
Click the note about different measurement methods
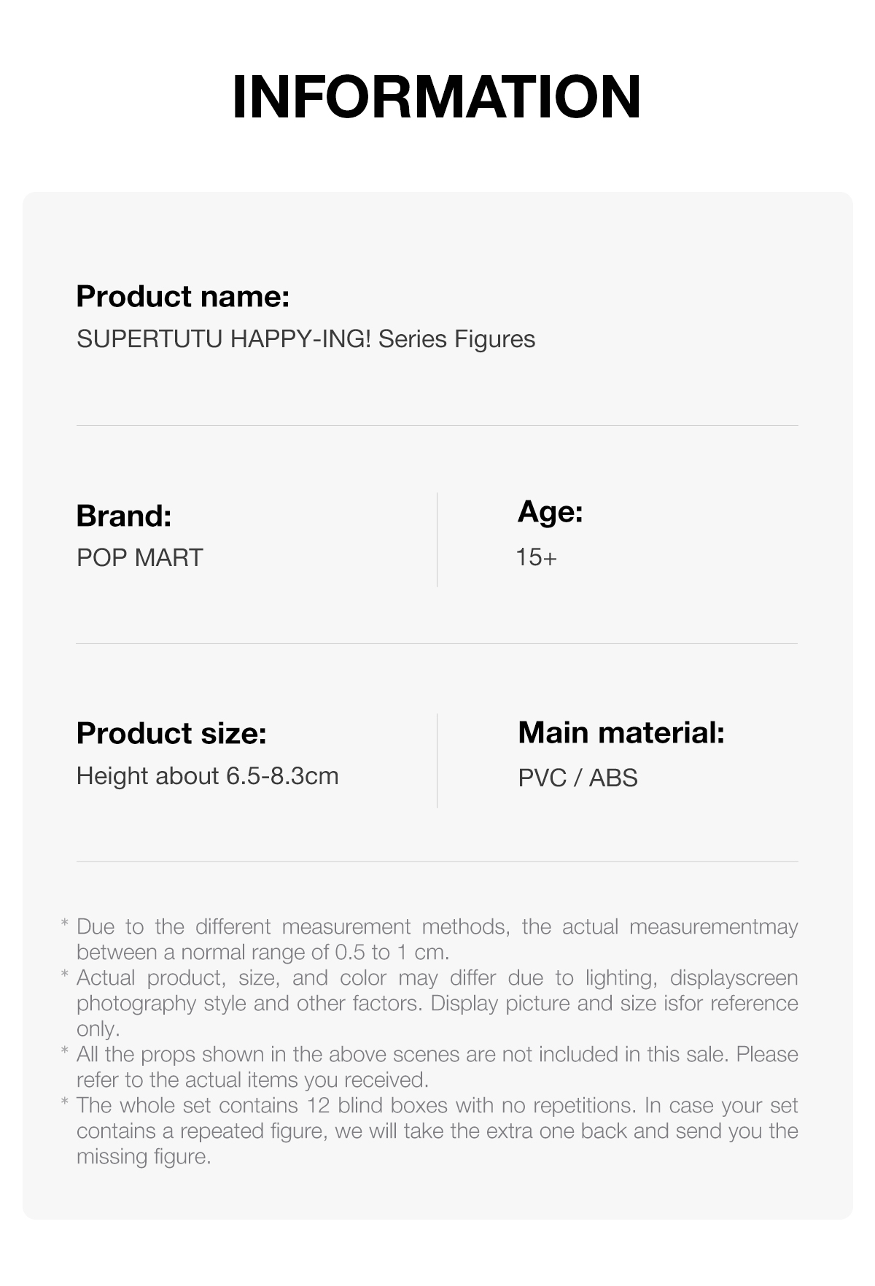[437, 939]
